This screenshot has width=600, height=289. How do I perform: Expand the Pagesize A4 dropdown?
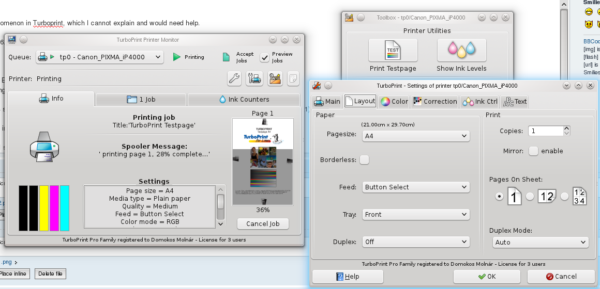[x=415, y=136]
